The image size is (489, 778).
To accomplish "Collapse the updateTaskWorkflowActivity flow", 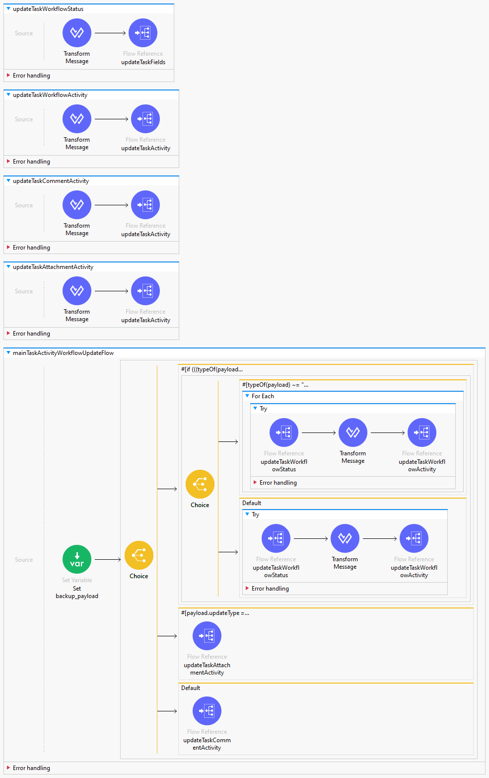I will 8,95.
